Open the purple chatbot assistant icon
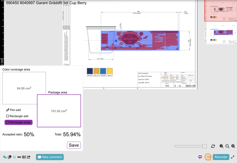This screenshot has width=237, height=163. [x=200, y=157]
